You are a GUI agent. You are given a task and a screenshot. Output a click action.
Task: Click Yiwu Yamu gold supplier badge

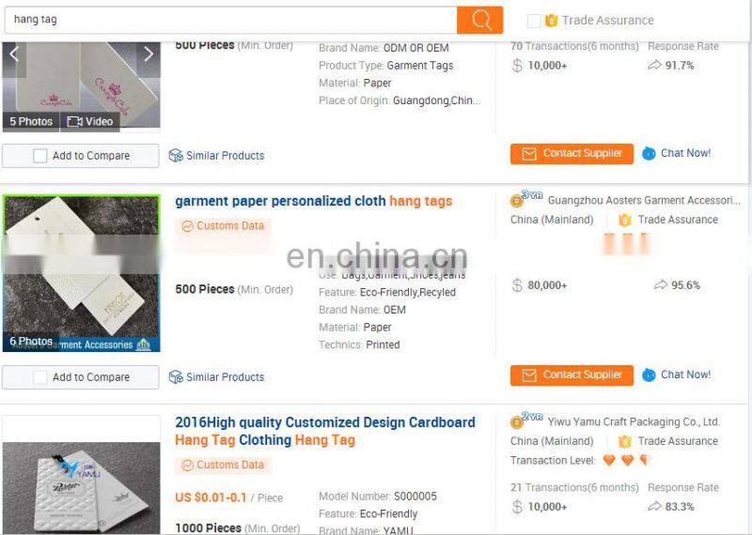pyautogui.click(x=525, y=420)
